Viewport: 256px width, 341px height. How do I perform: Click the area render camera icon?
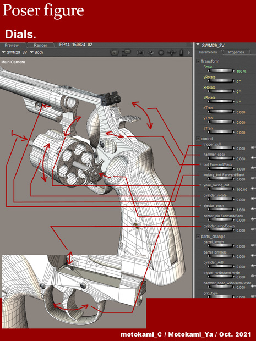(126, 52)
